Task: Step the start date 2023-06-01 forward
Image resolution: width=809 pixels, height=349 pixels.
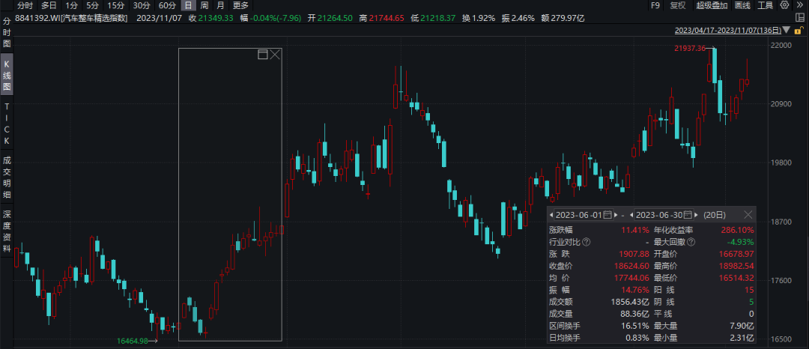Action: point(616,214)
